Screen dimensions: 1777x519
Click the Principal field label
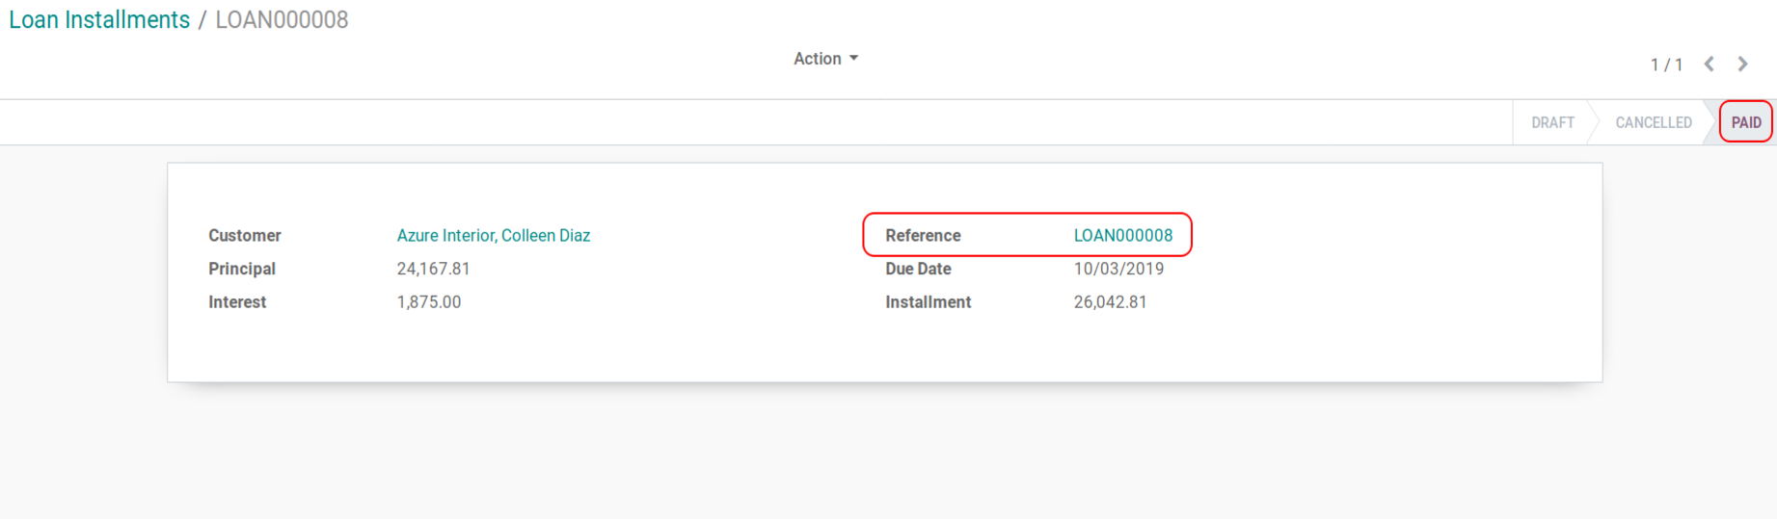point(242,269)
